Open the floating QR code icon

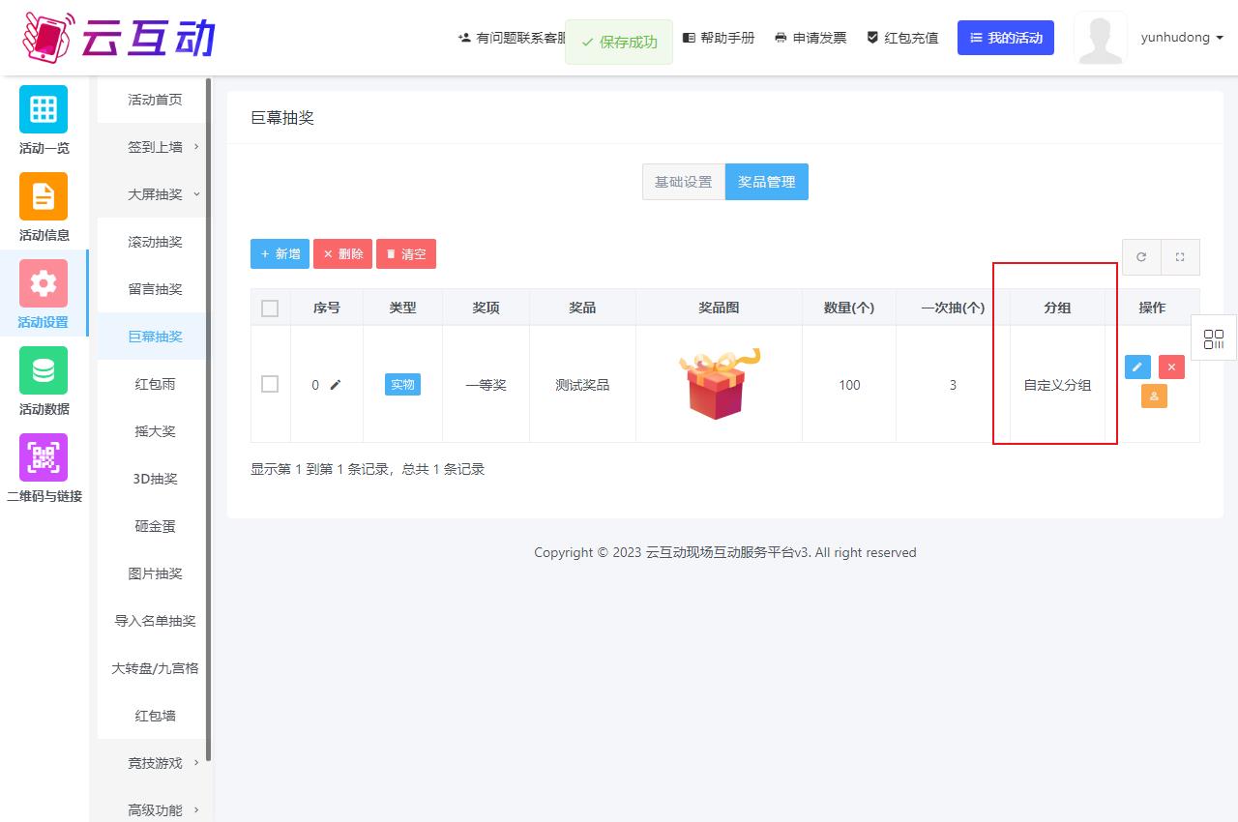1214,338
